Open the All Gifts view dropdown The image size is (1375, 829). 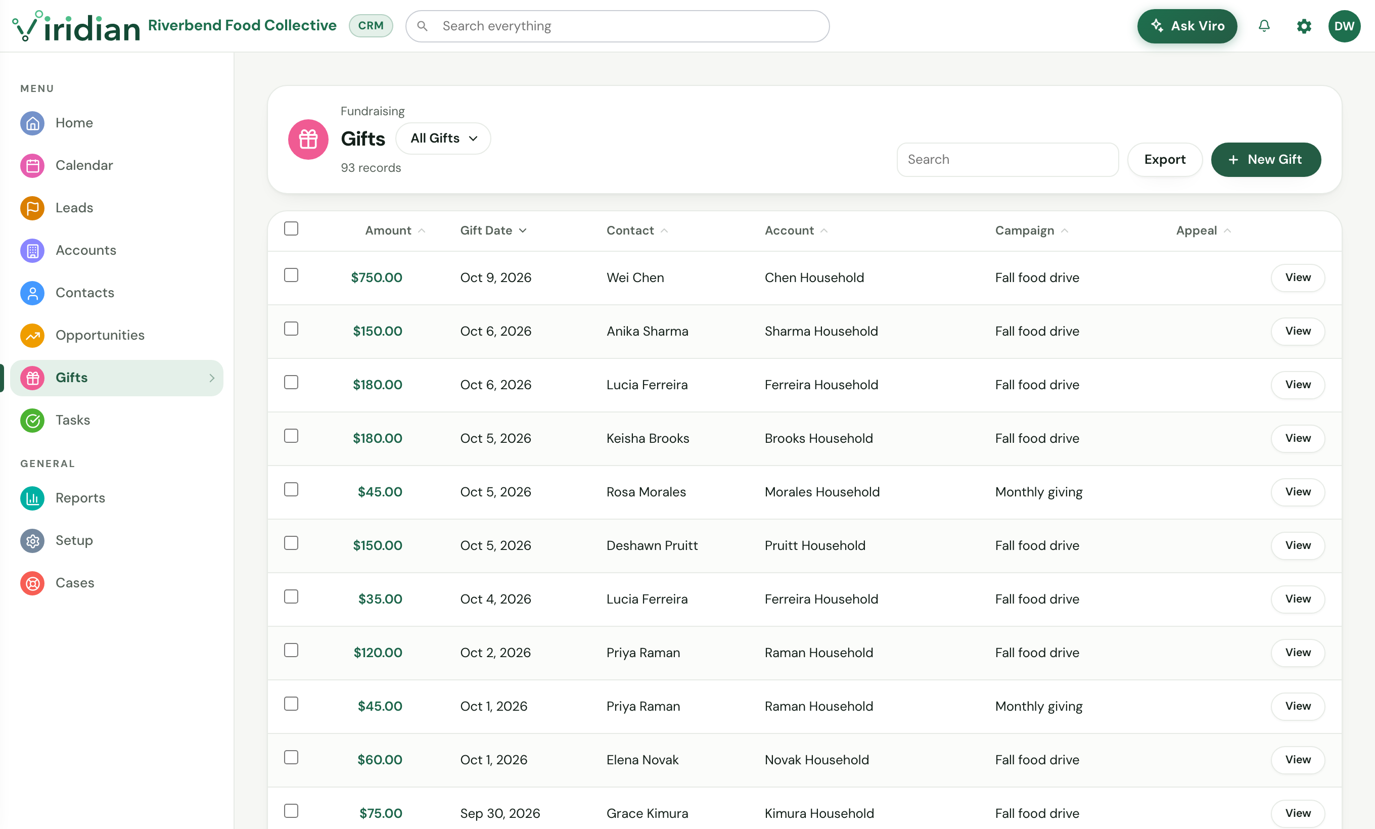[x=444, y=139]
